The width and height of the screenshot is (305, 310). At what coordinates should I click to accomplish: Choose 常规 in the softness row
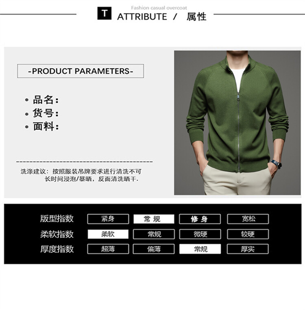[x=154, y=234]
